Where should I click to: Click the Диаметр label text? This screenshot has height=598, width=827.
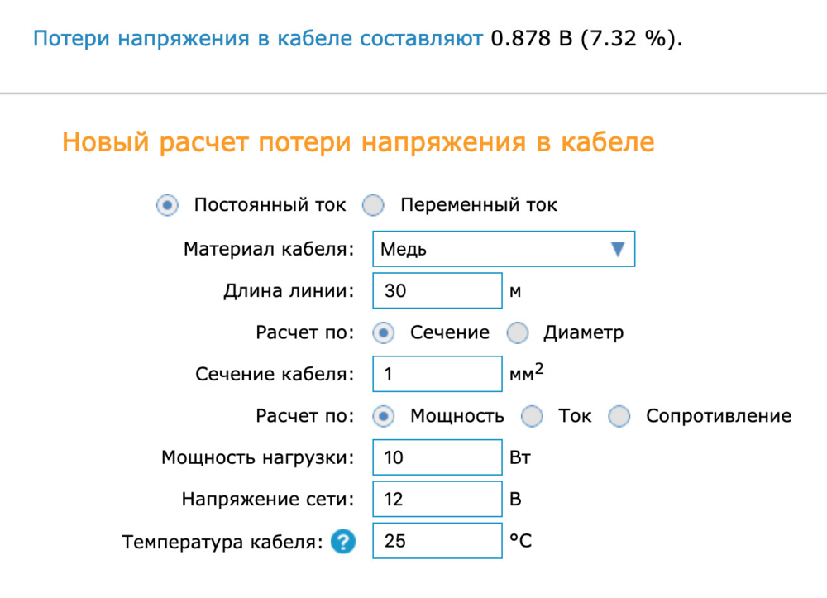coord(583,332)
